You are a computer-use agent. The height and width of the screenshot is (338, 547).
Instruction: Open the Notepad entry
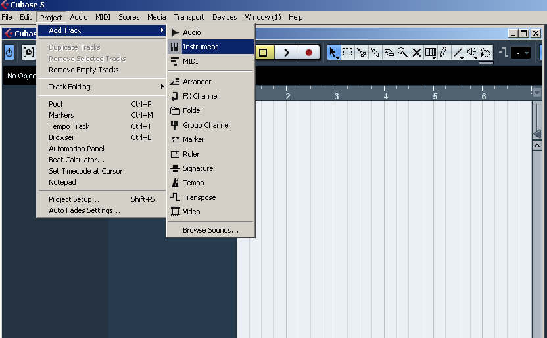[101, 182]
